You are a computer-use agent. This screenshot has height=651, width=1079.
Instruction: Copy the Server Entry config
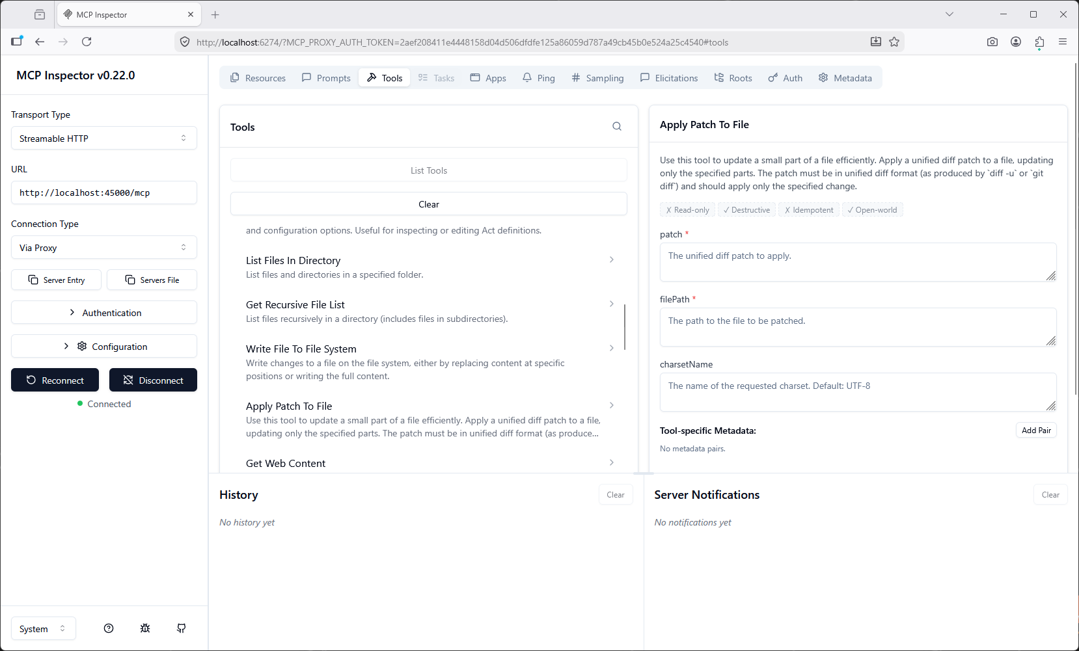point(57,280)
